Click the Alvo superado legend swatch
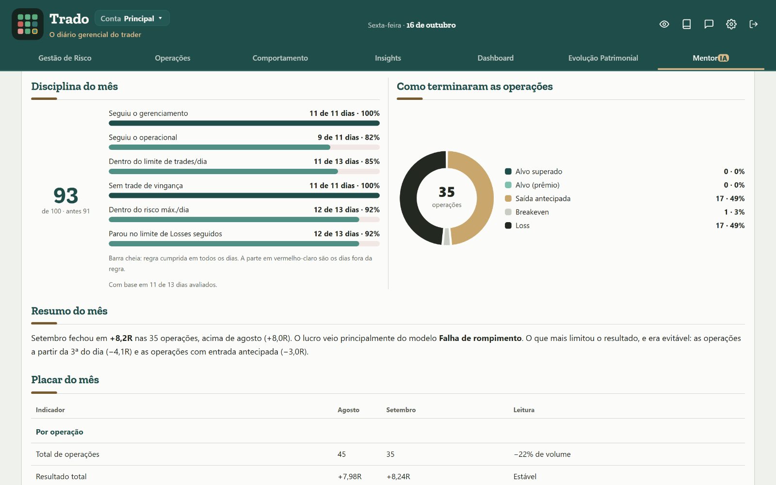Viewport: 776px width, 485px height. [x=508, y=171]
